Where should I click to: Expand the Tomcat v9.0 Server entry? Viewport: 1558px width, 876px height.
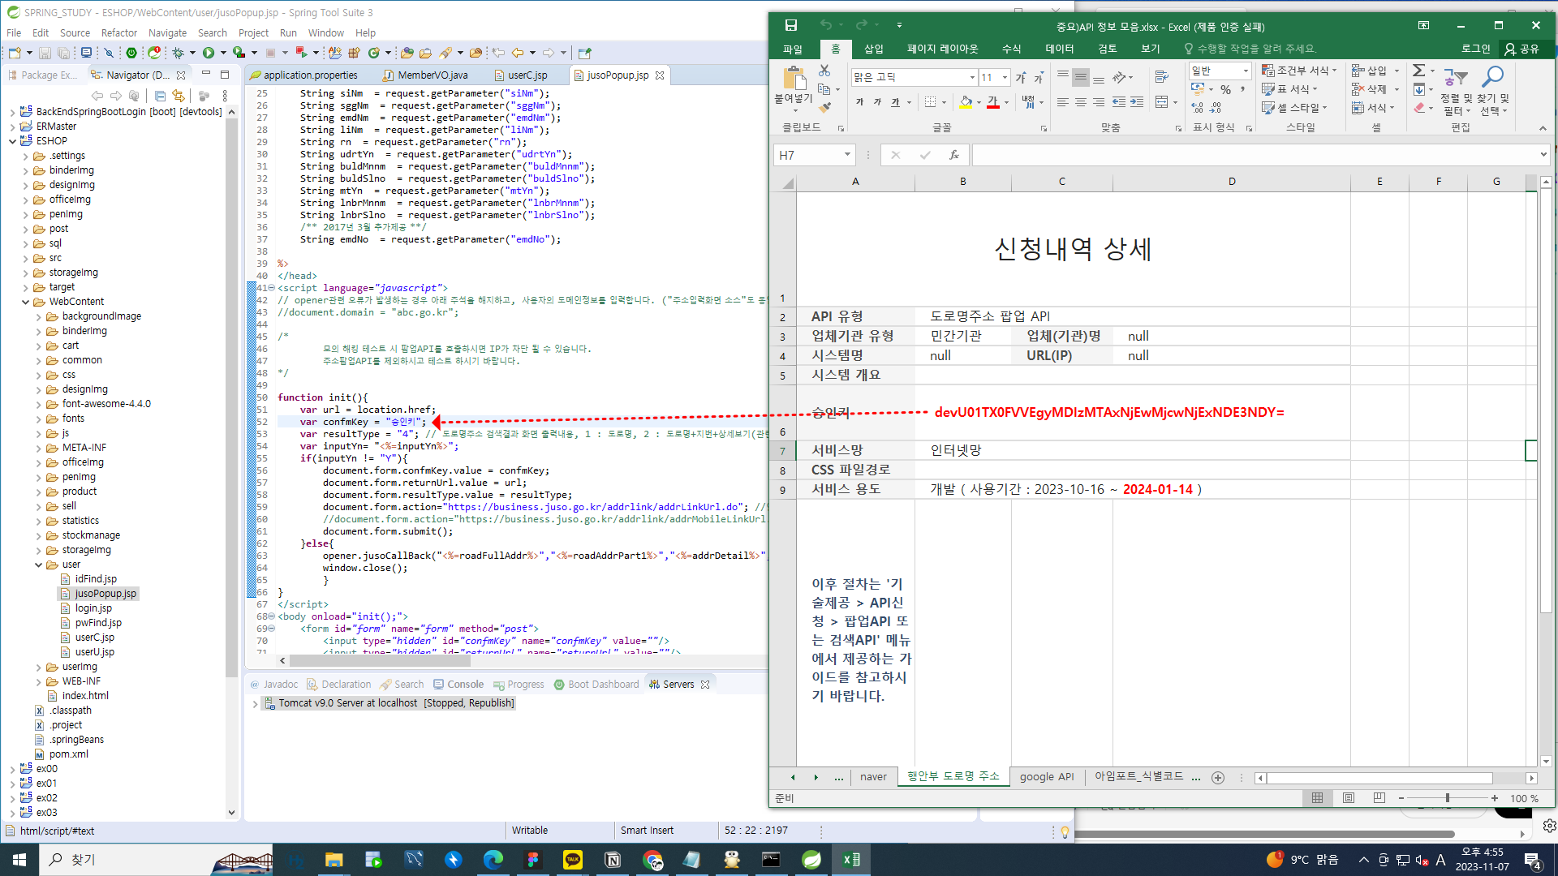click(255, 704)
